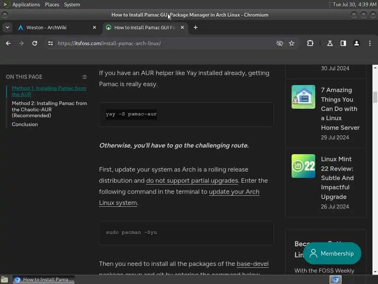The image size is (378, 284).
Task: View site information icon in address bar
Action: [x=50, y=43]
